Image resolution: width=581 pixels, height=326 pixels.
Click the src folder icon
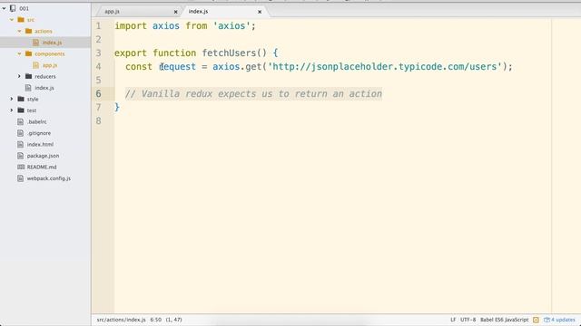click(x=21, y=20)
